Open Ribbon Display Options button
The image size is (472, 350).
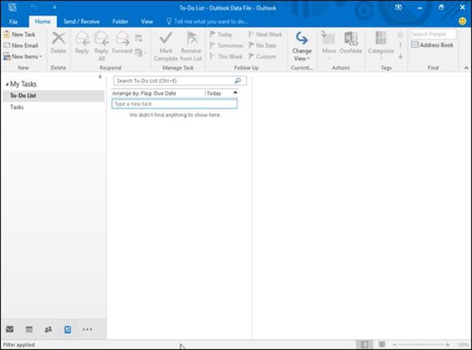[398, 8]
